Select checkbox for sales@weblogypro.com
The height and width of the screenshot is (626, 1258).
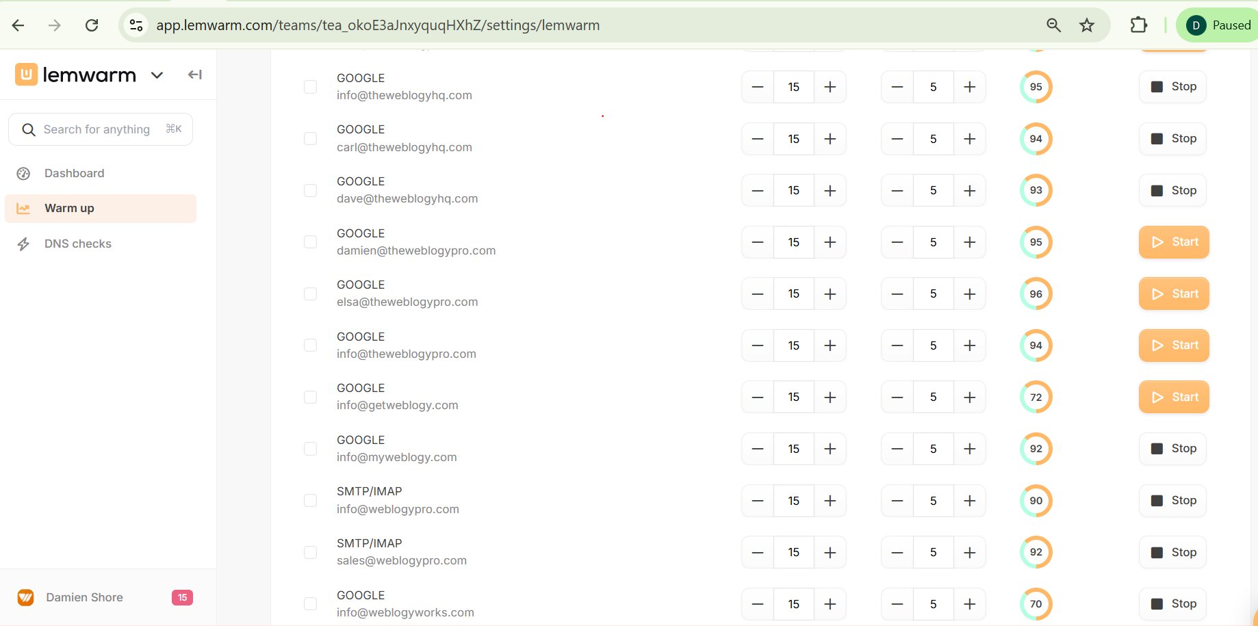[310, 552]
